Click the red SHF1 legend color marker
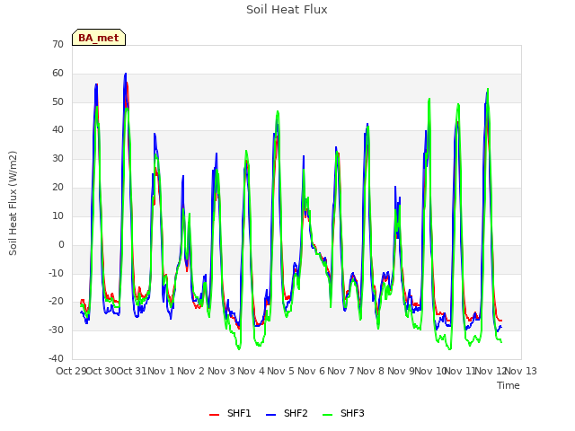575x431 pixels. tap(214, 415)
